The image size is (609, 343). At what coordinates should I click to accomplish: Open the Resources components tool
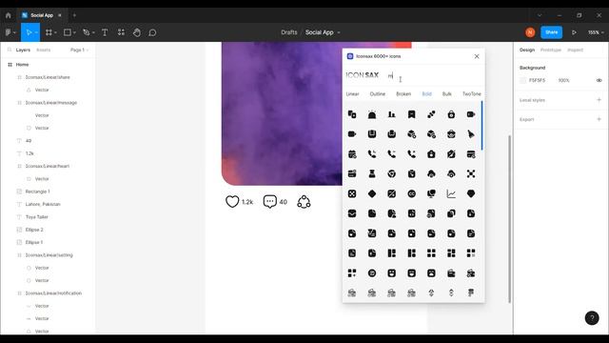point(121,32)
